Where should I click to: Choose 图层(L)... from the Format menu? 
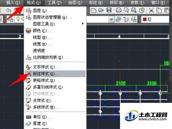(x=55, y=11)
